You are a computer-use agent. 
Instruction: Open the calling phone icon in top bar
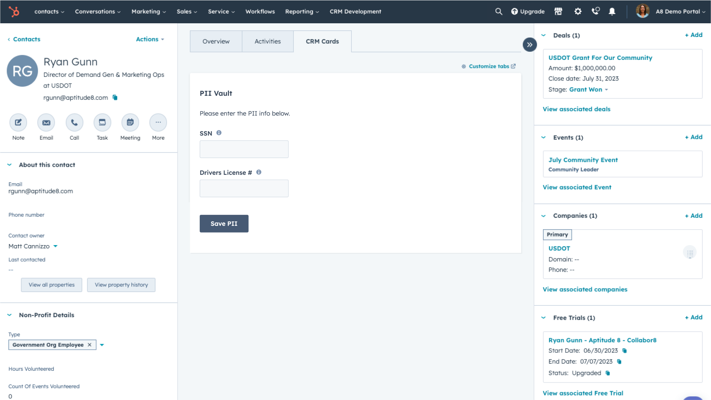click(x=595, y=11)
